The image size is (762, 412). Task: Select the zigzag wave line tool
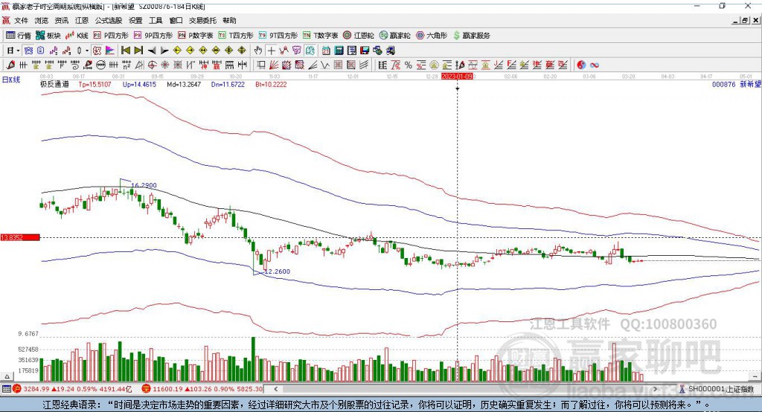[325, 65]
